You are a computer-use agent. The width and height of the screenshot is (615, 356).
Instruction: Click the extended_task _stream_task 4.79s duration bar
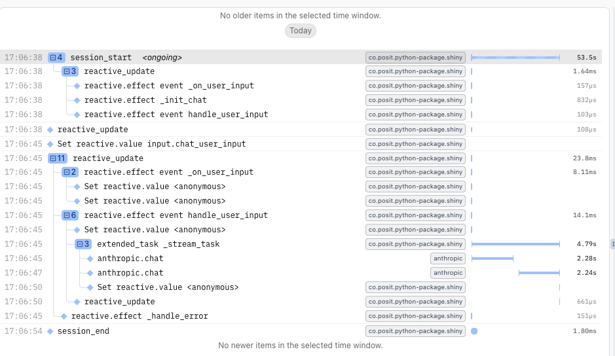point(515,244)
